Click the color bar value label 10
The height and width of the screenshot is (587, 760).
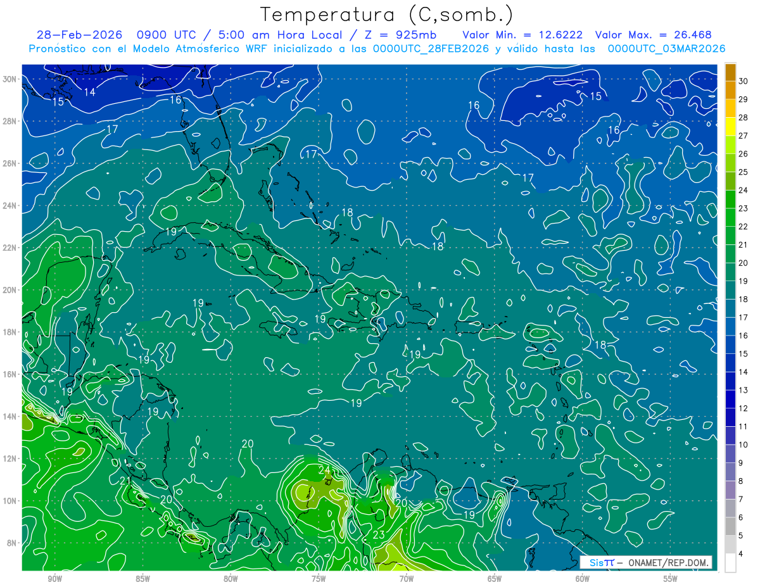744,445
